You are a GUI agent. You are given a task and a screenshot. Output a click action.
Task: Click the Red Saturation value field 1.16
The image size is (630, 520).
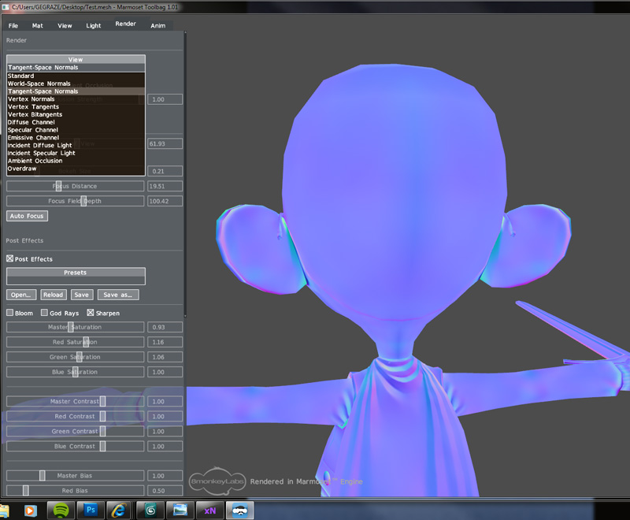point(165,342)
